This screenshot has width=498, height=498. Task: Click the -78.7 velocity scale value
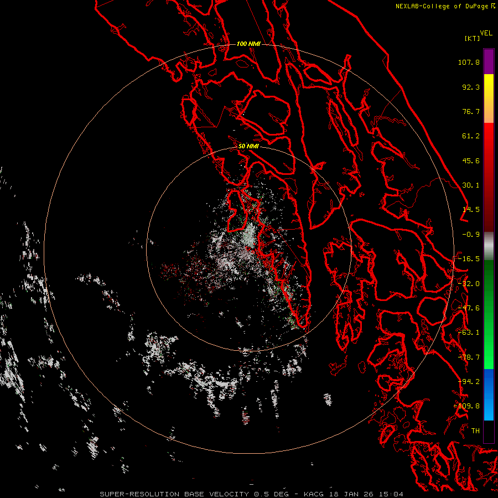tap(469, 357)
